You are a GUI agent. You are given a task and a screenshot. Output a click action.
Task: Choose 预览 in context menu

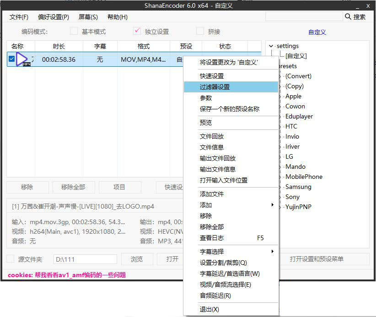pyautogui.click(x=231, y=123)
